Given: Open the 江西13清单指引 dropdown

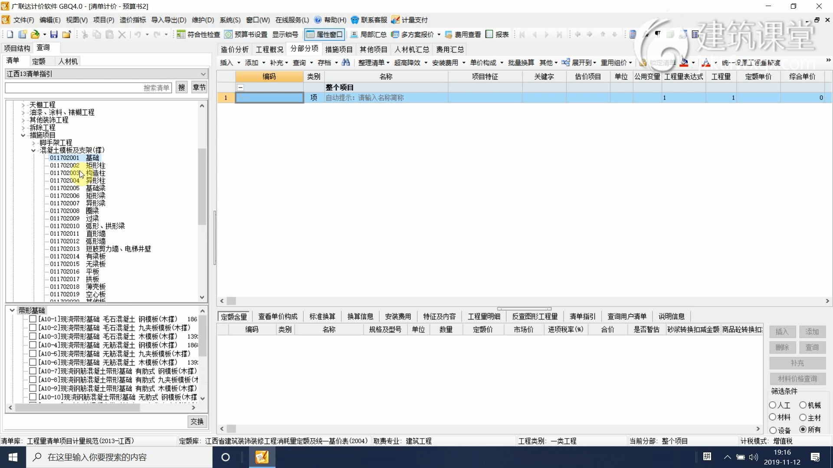Looking at the screenshot, I should click(202, 74).
